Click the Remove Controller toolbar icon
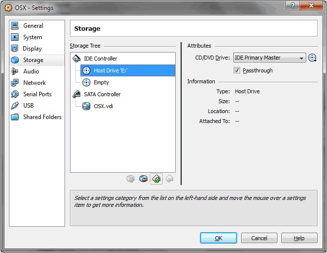The width and height of the screenshot is (327, 253). (169, 179)
